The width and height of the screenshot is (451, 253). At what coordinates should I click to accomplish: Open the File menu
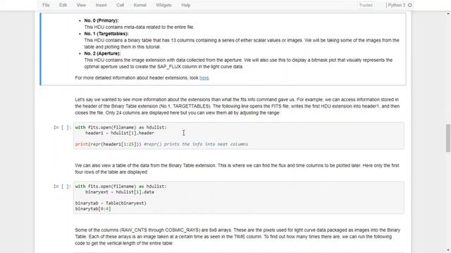[x=46, y=5]
